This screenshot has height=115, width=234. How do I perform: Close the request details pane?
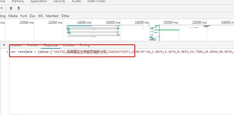[4, 45]
